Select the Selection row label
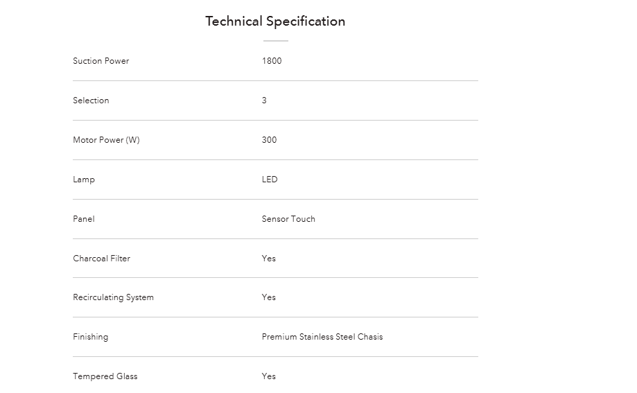The image size is (637, 393). pyautogui.click(x=91, y=101)
